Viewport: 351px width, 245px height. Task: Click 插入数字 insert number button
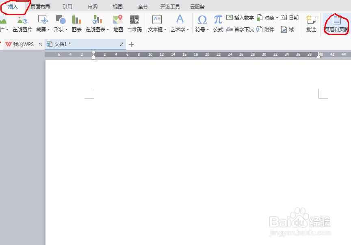tap(240, 18)
